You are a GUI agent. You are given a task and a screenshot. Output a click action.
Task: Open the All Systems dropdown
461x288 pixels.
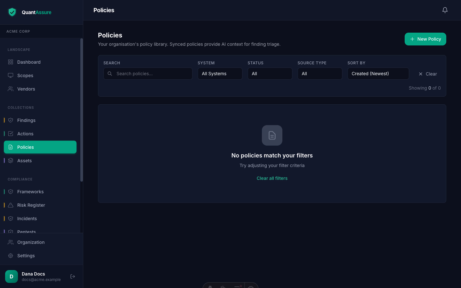click(220, 74)
